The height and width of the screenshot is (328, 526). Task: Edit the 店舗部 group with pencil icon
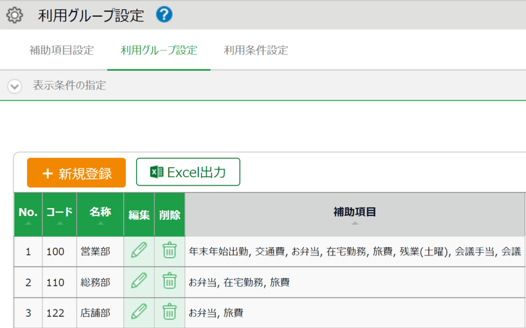(139, 312)
